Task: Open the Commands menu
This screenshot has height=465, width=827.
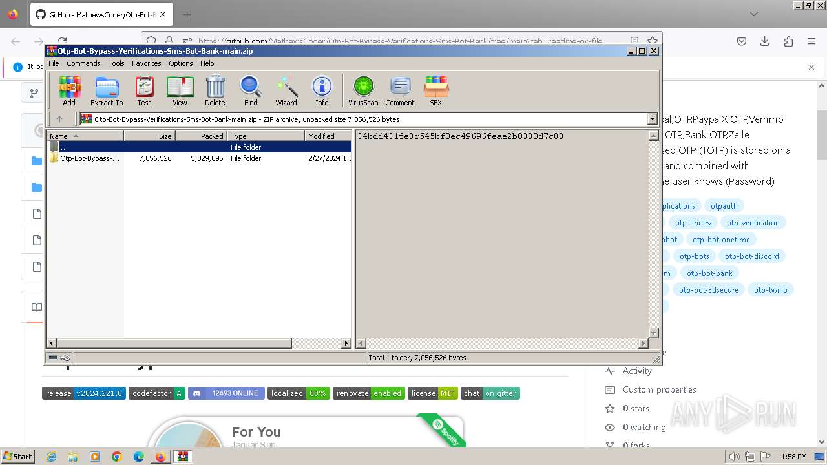Action: 83,63
